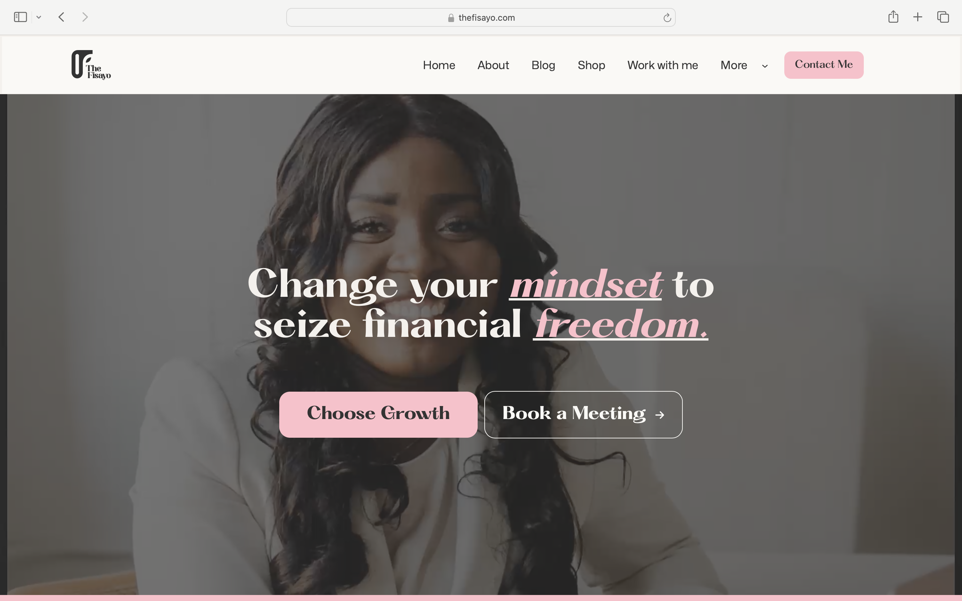The width and height of the screenshot is (962, 601).
Task: Open the sidebar options dropdown chevron
Action: pos(38,17)
